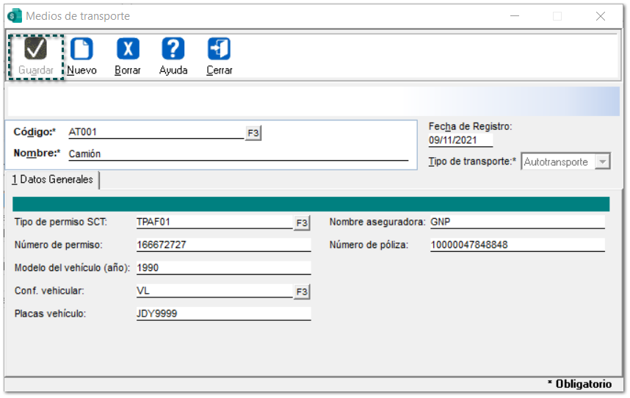
Task: Maximize the Medios de transporte window
Action: [x=557, y=15]
